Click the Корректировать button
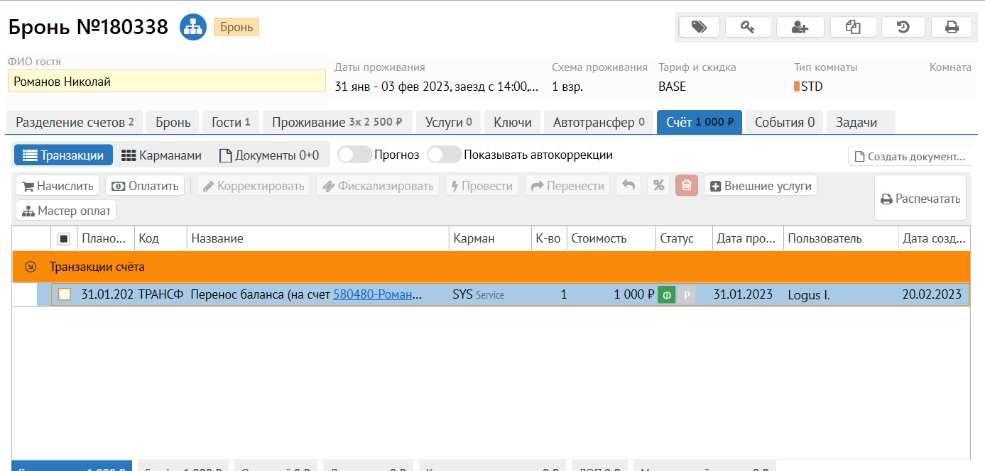 tap(254, 186)
